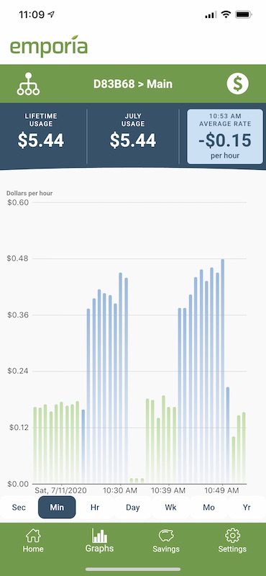Tap the Average Rate -$0.15 box
Image resolution: width=266 pixels, height=576 pixels.
(225, 136)
